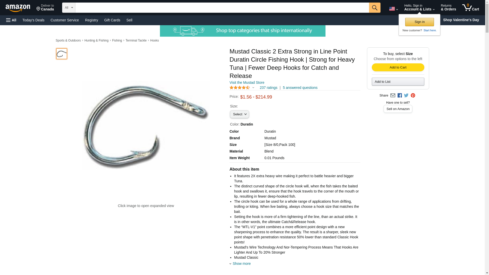Open the cart icon
The width and height of the screenshot is (489, 275).
[471, 7]
